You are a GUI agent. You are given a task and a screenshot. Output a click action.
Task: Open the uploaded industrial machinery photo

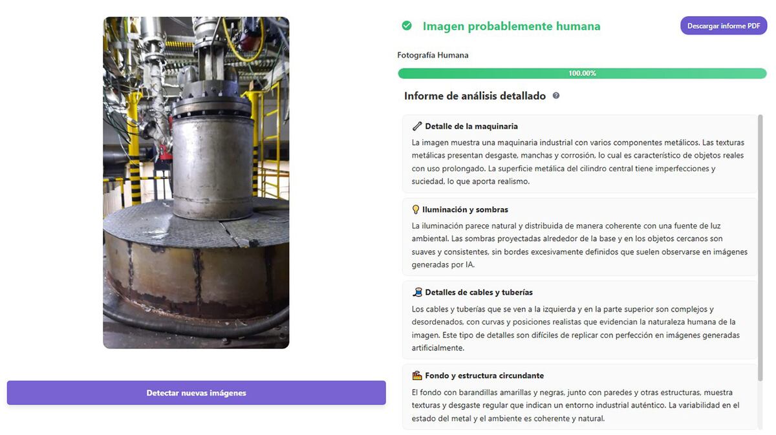pyautogui.click(x=196, y=183)
